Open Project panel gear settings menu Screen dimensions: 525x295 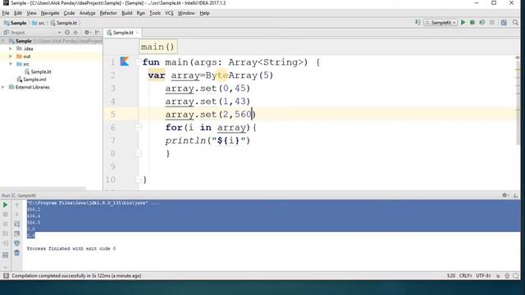(x=87, y=33)
